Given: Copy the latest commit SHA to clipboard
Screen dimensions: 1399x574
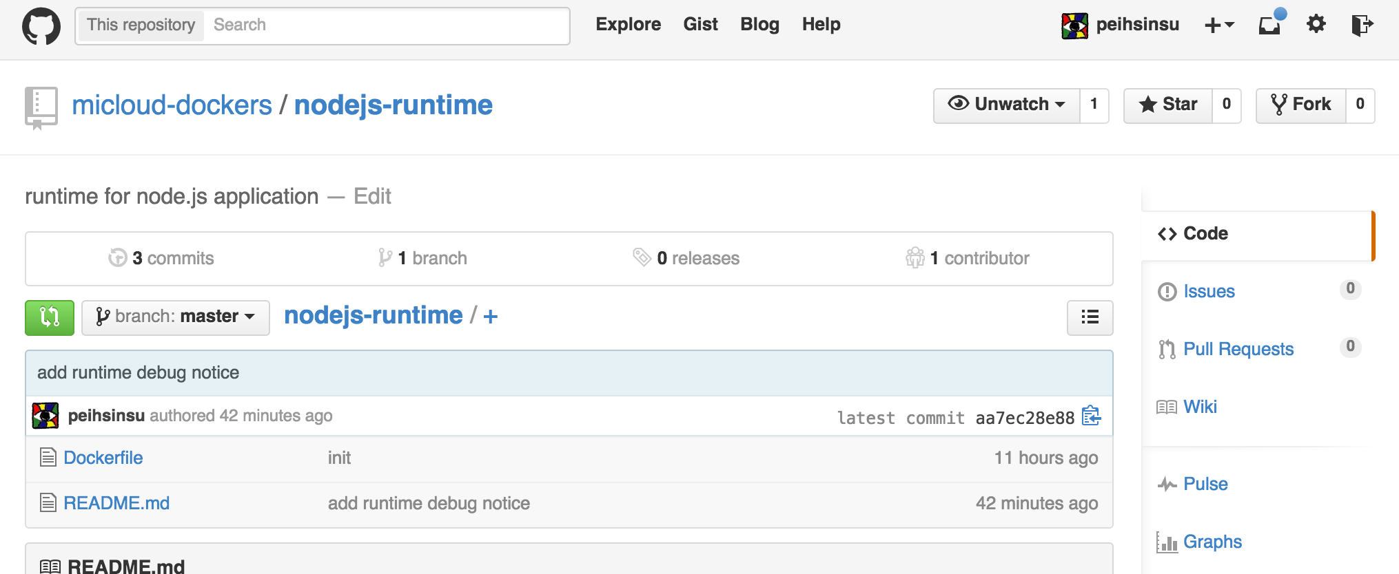Looking at the screenshot, I should point(1091,416).
